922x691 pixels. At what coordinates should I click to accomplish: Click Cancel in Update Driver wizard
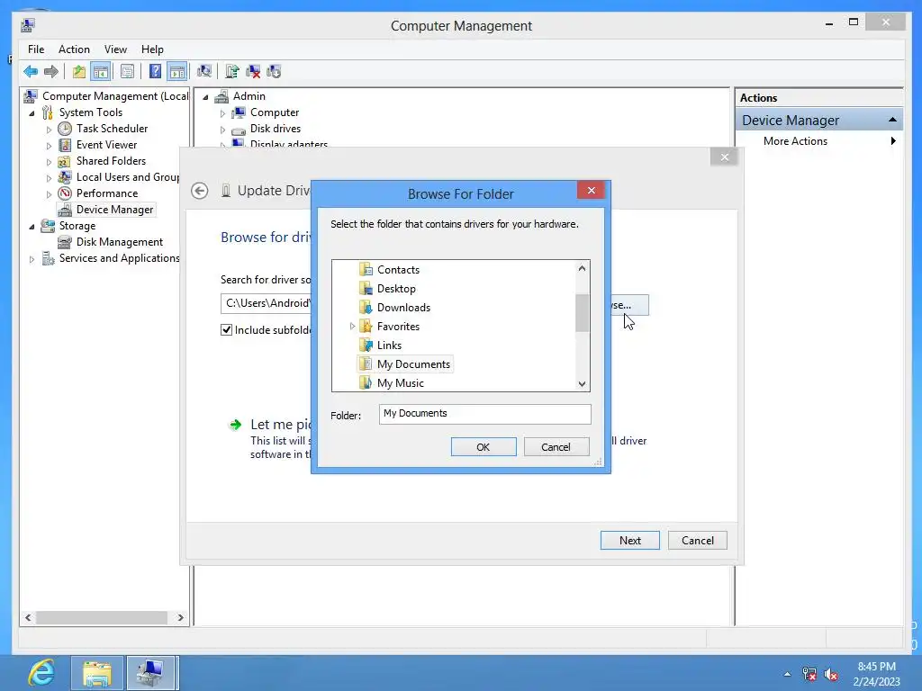click(698, 541)
